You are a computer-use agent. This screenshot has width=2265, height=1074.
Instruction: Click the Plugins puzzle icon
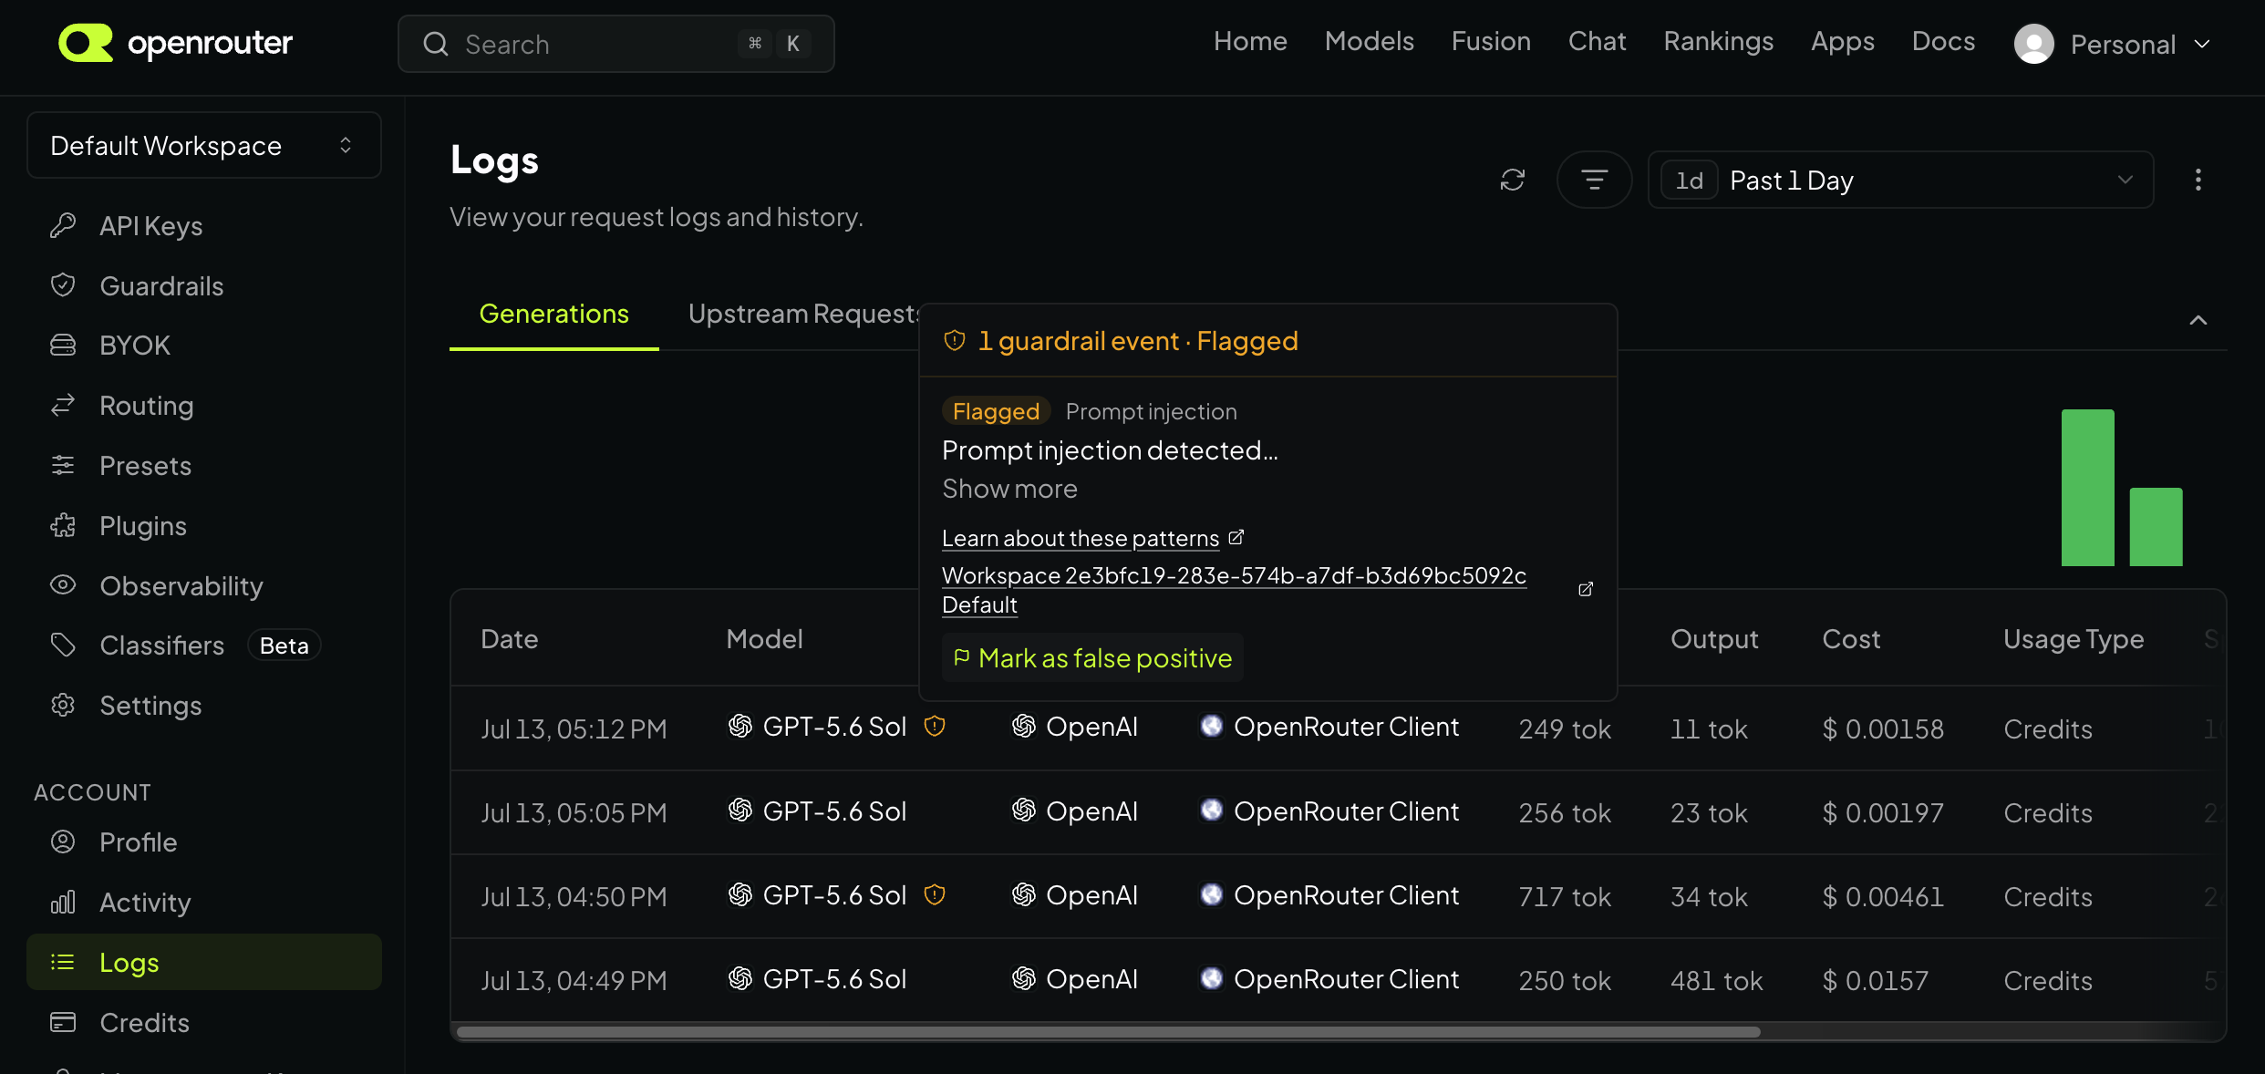pos(63,525)
